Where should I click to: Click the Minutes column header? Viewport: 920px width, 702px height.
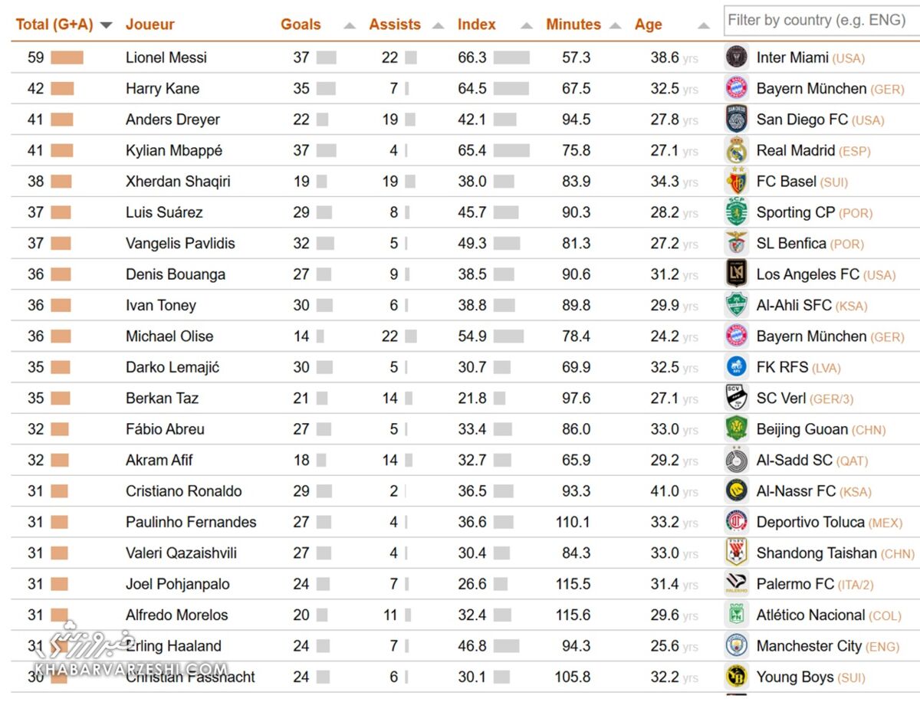(x=573, y=25)
